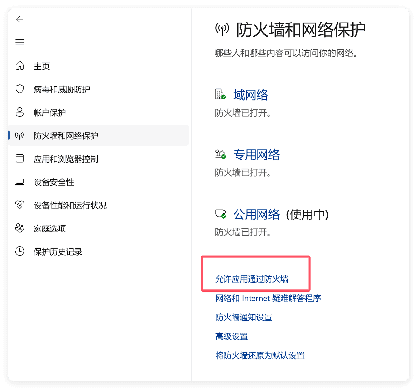Navigate back with the arrow at top left
Image resolution: width=417 pixels, height=389 pixels.
20,19
